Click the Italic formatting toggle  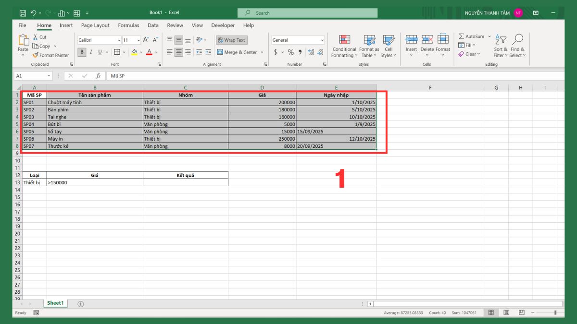tap(90, 51)
